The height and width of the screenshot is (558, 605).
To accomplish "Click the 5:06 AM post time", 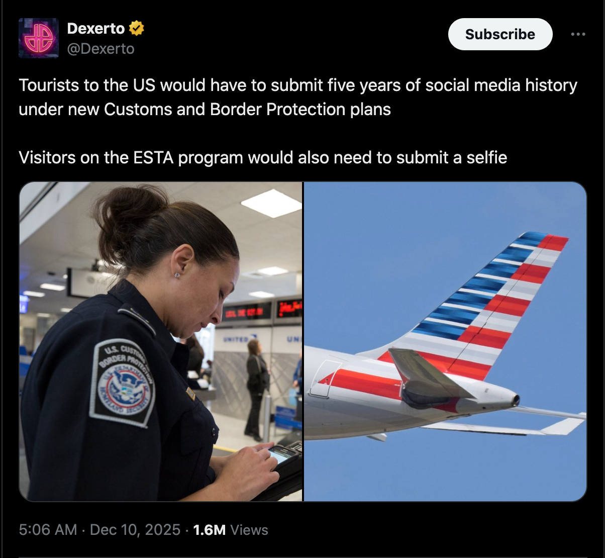I will [48, 530].
